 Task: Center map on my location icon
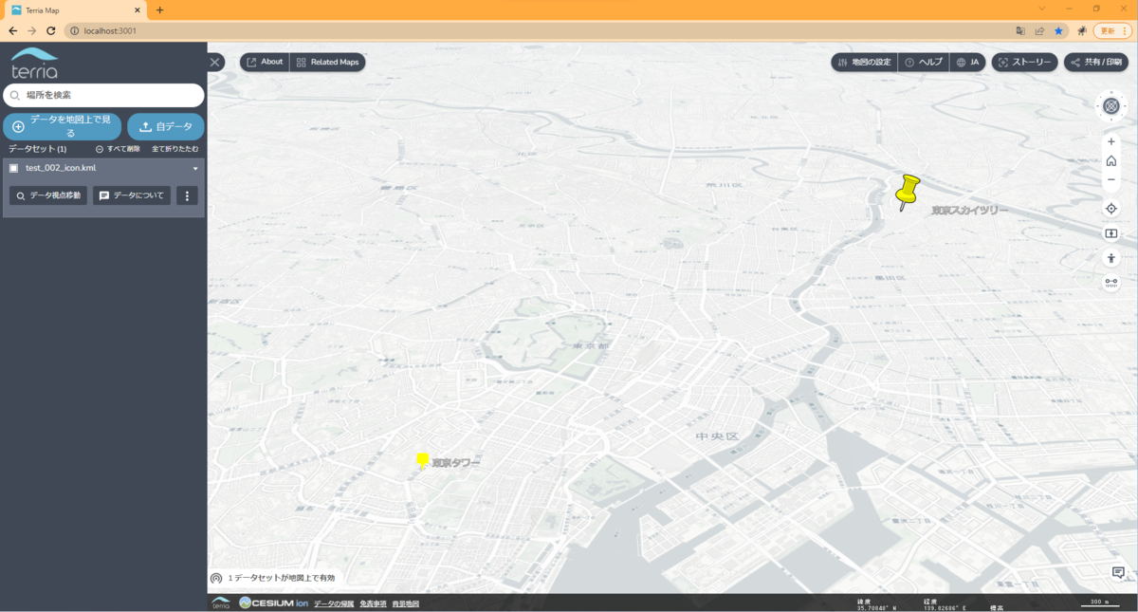(1111, 209)
